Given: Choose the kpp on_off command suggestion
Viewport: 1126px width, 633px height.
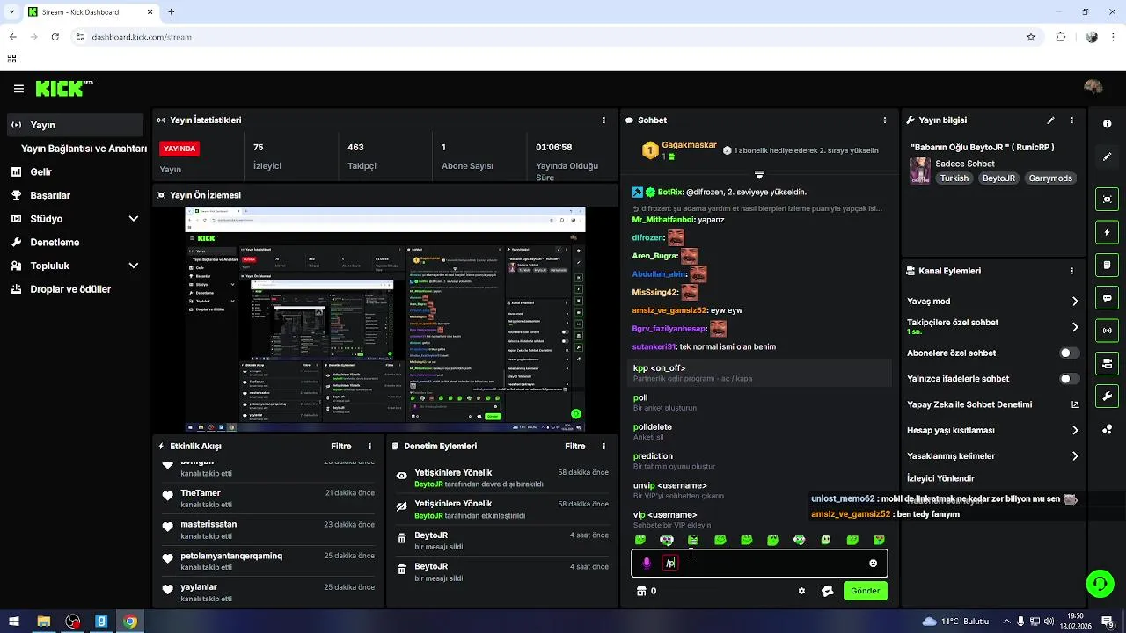Looking at the screenshot, I should point(758,373).
